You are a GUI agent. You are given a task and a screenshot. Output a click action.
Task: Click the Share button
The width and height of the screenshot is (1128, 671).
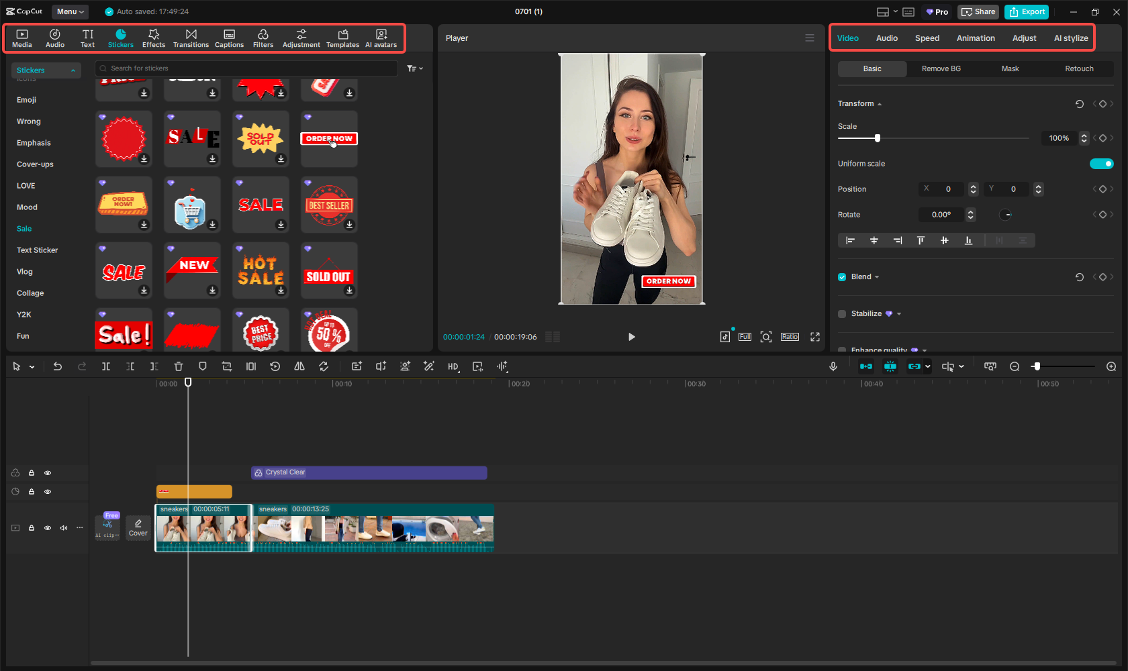[978, 11]
